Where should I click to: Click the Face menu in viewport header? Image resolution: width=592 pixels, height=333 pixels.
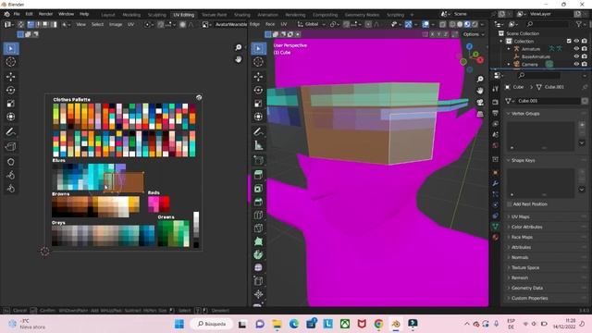[x=270, y=24]
